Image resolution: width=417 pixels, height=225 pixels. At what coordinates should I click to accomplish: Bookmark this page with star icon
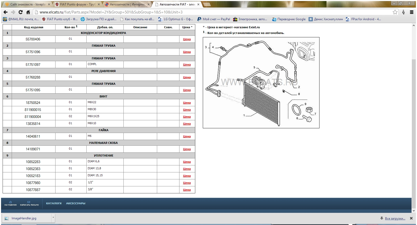pos(395,12)
